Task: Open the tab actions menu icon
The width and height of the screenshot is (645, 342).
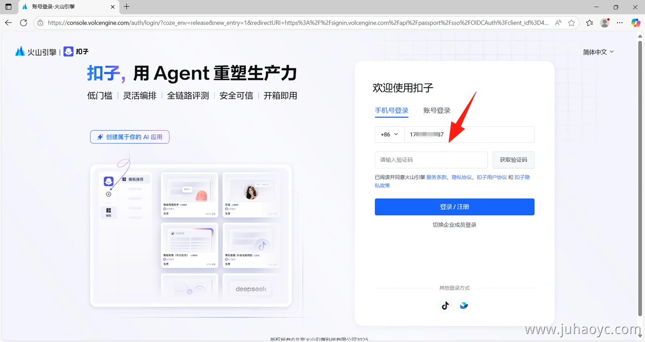Action: pos(8,7)
